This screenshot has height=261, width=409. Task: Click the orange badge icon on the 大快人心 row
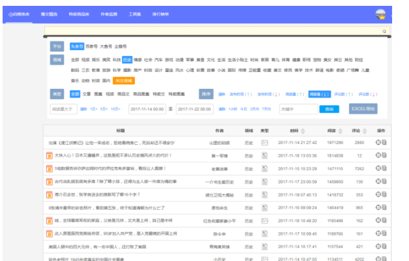pyautogui.click(x=49, y=156)
